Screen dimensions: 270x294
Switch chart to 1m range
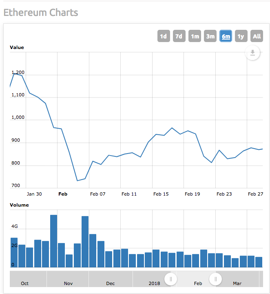point(195,36)
